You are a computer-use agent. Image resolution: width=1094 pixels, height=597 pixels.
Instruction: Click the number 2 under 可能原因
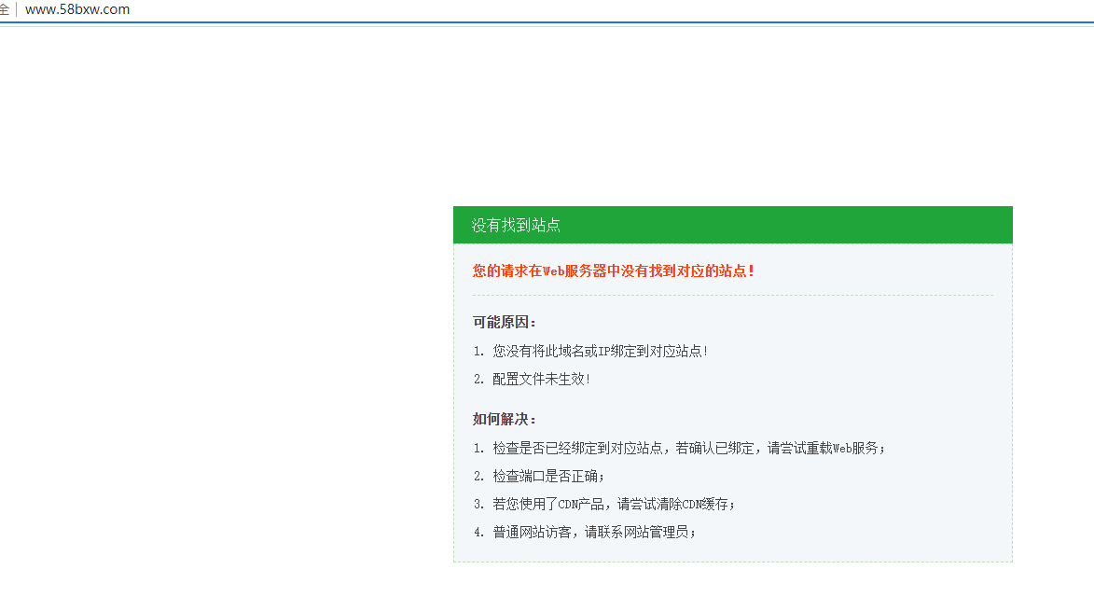(478, 379)
